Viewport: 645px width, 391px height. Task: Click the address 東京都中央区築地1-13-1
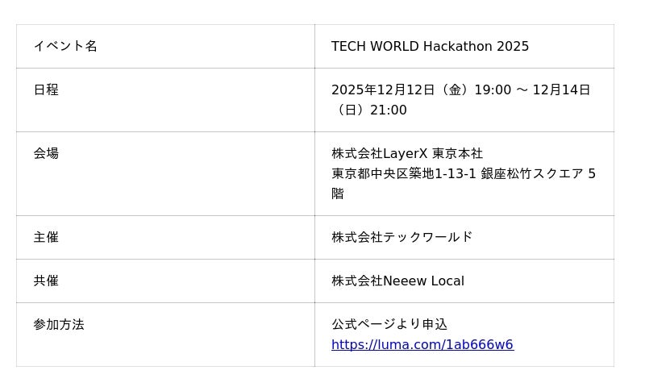click(x=403, y=174)
